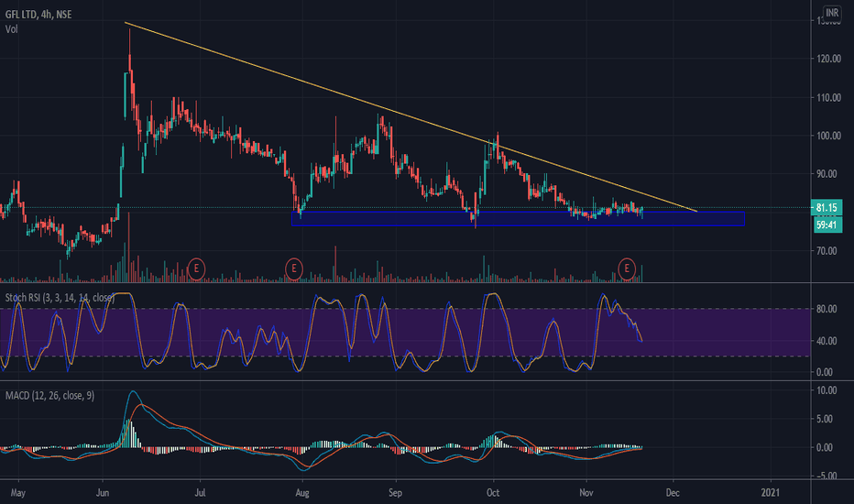Select the MACD (12, 26, close, 9) legend
This screenshot has height=504, width=854.
click(49, 396)
